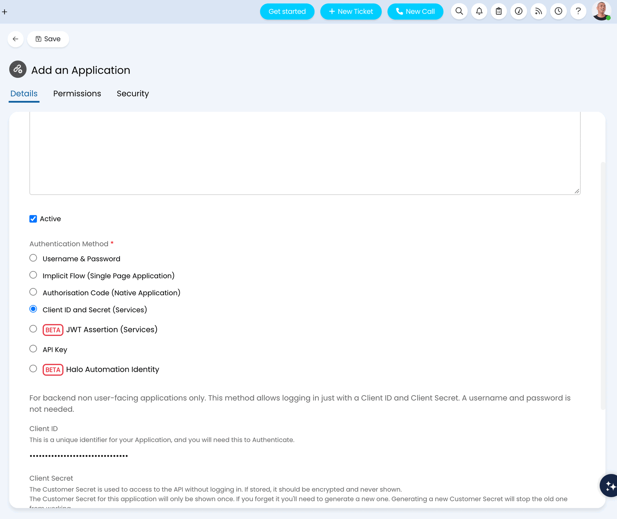The height and width of the screenshot is (519, 617).
Task: Click the Get started button
Action: point(287,12)
